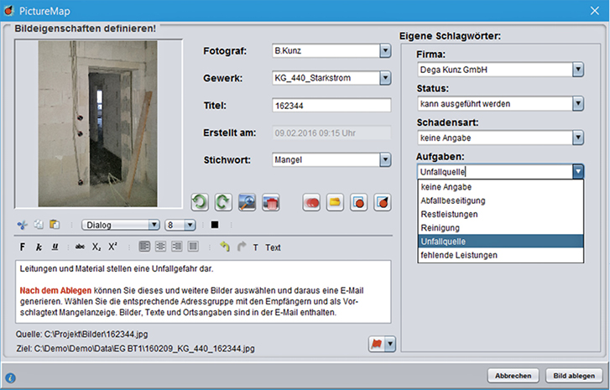Open the Firma dropdown Dega Kunz GmbH
Viewport: 610px width, 390px height.
pyautogui.click(x=578, y=70)
